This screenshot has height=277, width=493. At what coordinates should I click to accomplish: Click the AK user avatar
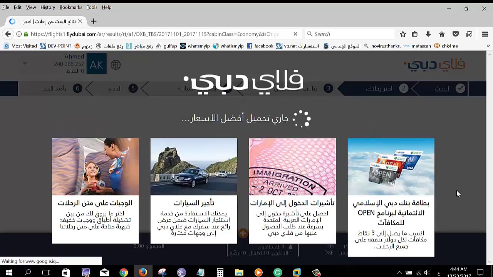click(96, 64)
